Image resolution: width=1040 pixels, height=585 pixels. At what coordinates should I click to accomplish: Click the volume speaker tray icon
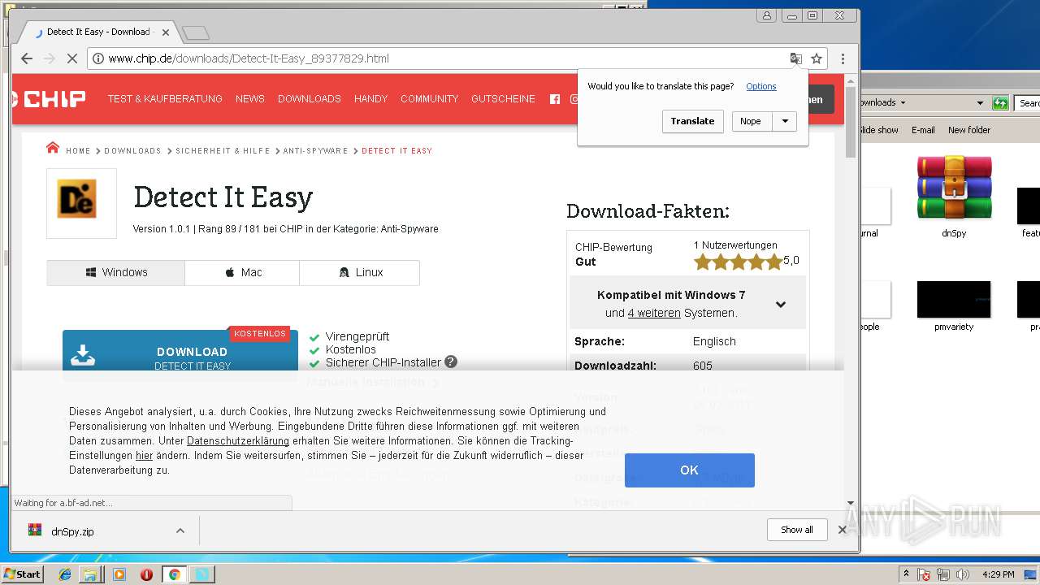[963, 574]
